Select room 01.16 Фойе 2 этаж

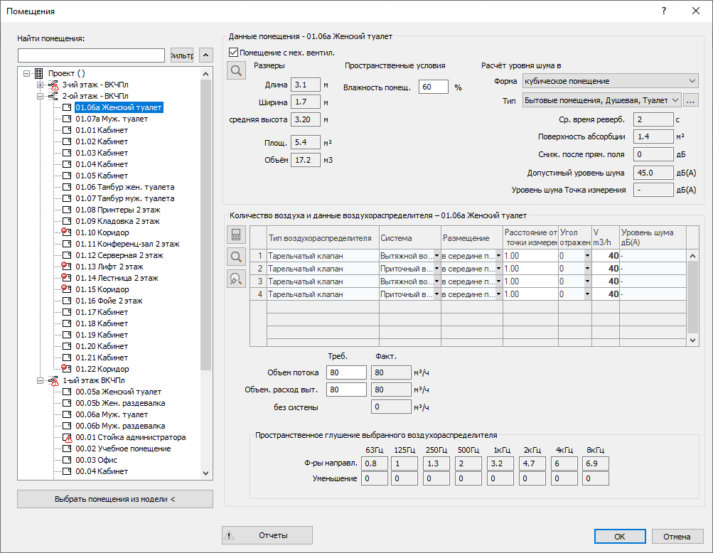(109, 301)
